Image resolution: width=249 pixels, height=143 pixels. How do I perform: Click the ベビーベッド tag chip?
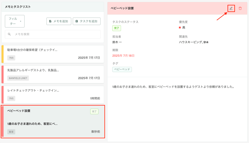(122, 69)
